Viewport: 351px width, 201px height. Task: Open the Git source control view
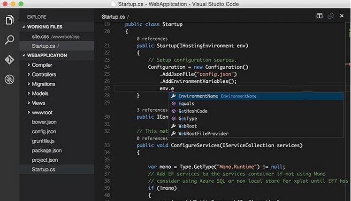pos(9,59)
